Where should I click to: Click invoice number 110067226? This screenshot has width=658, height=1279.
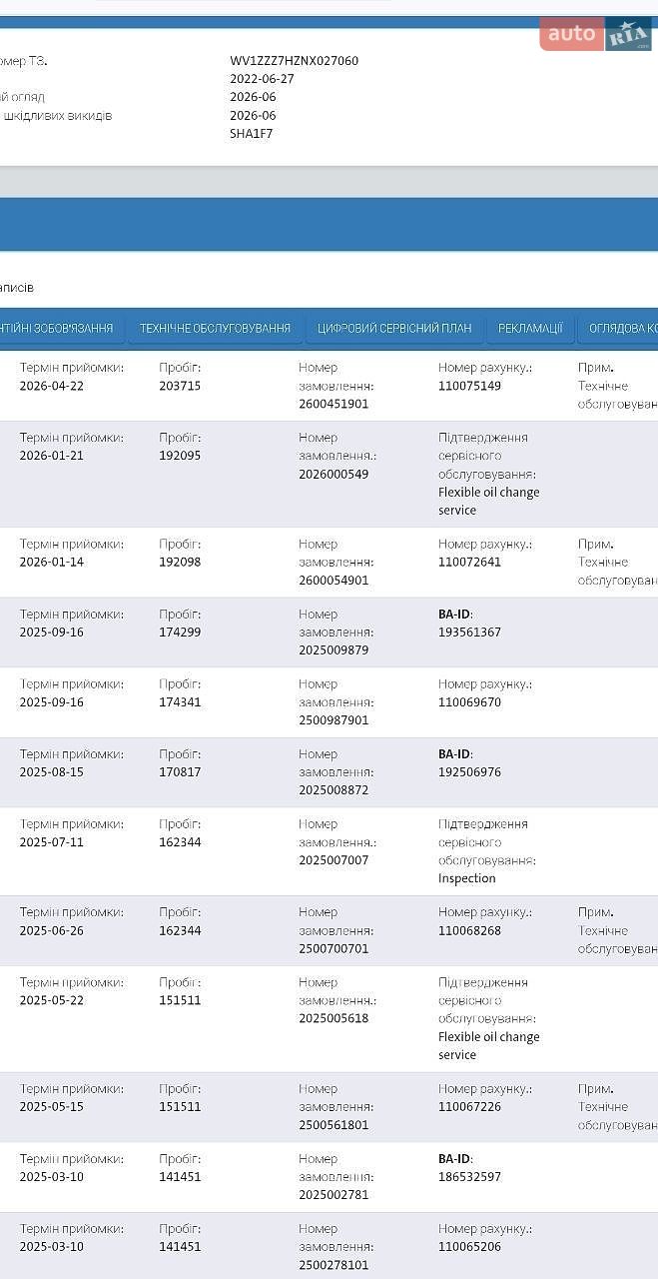pyautogui.click(x=469, y=1107)
